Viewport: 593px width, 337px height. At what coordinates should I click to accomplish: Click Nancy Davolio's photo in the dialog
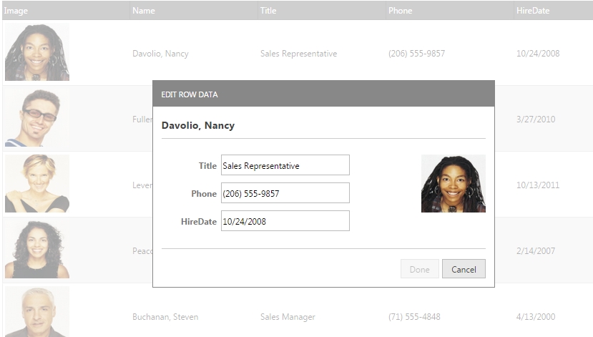[x=453, y=184]
